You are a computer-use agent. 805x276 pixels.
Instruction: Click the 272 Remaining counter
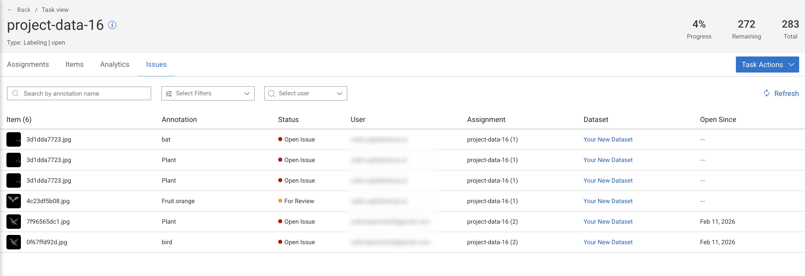(746, 29)
